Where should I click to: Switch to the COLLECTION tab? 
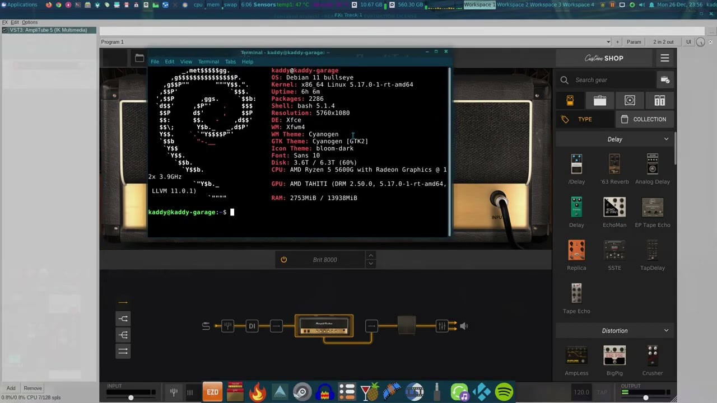pyautogui.click(x=644, y=119)
